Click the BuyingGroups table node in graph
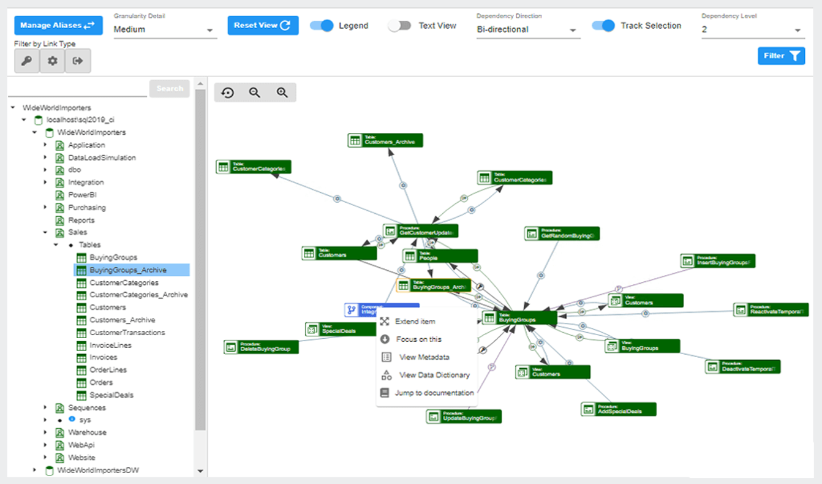Screen dimensions: 822x484 click(519, 317)
